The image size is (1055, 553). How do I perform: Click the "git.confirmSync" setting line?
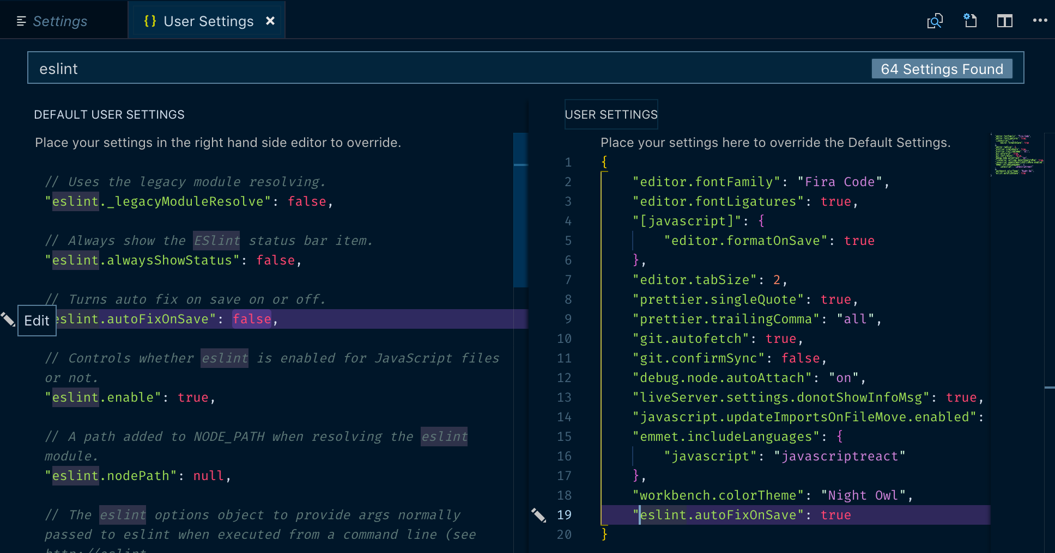[x=730, y=358]
